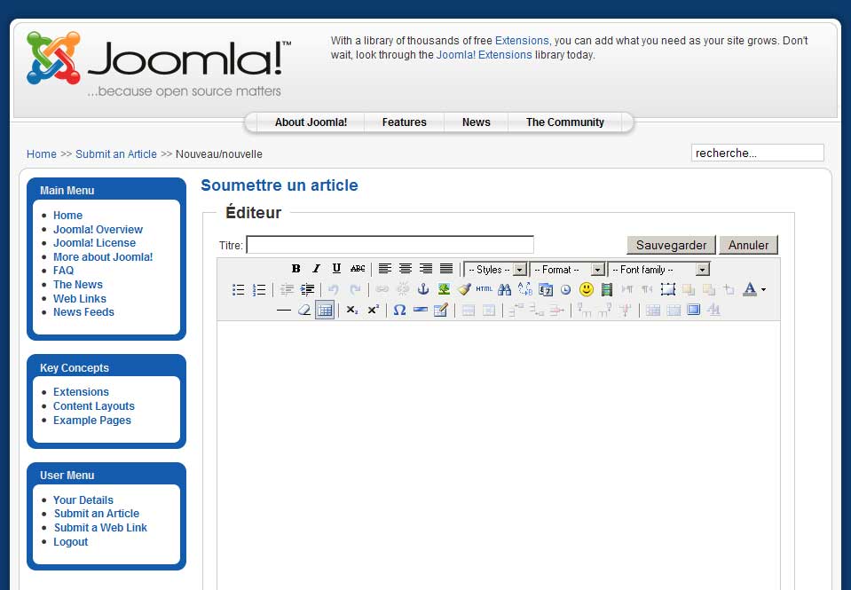Set left-to-right text direction
The height and width of the screenshot is (590, 851).
626,289
